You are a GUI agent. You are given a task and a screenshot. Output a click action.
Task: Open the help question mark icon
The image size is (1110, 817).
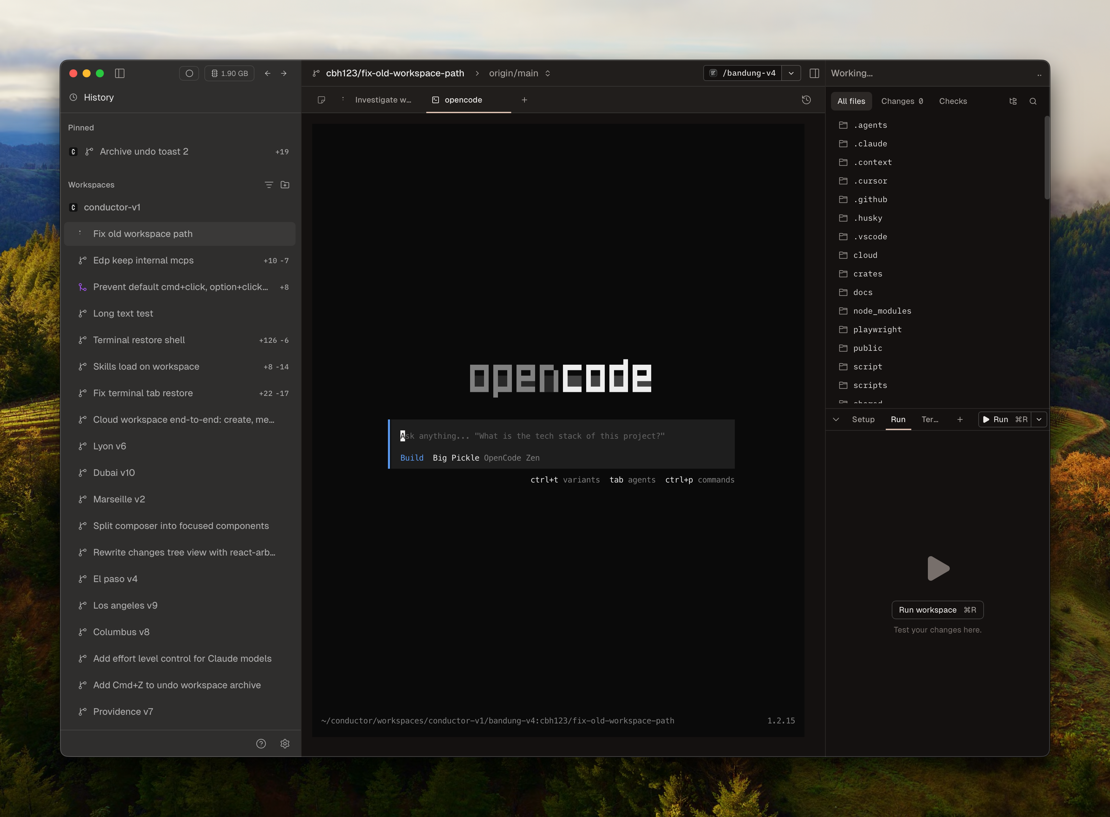pyautogui.click(x=261, y=743)
